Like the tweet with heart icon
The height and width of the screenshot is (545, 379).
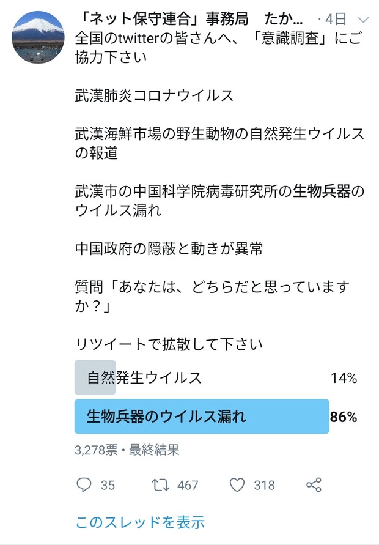pos(237,485)
